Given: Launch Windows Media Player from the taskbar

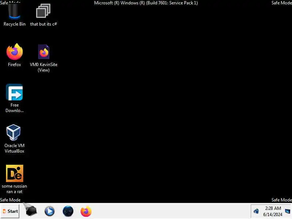Looking at the screenshot, I should point(50,211).
